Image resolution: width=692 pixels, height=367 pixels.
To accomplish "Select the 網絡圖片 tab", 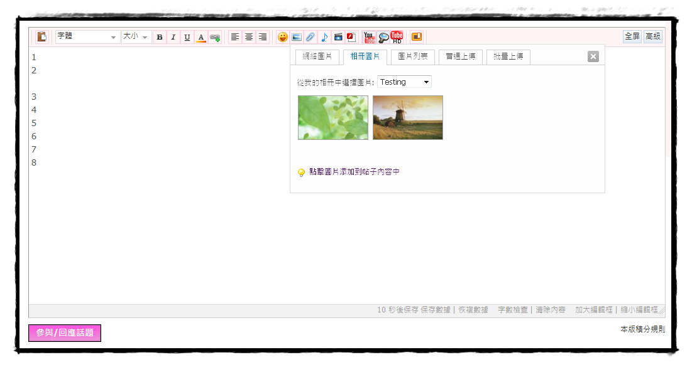I will (317, 57).
